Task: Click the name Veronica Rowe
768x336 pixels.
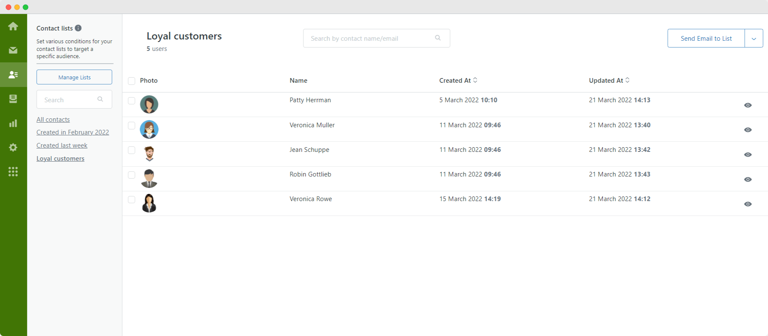Action: click(x=310, y=199)
